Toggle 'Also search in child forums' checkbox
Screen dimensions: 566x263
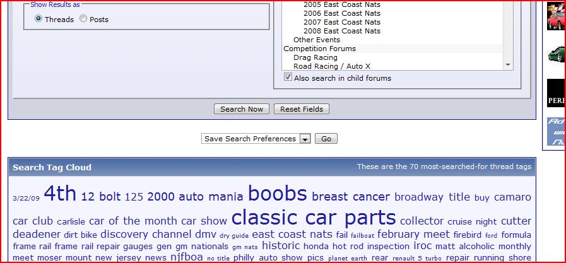pyautogui.click(x=288, y=78)
